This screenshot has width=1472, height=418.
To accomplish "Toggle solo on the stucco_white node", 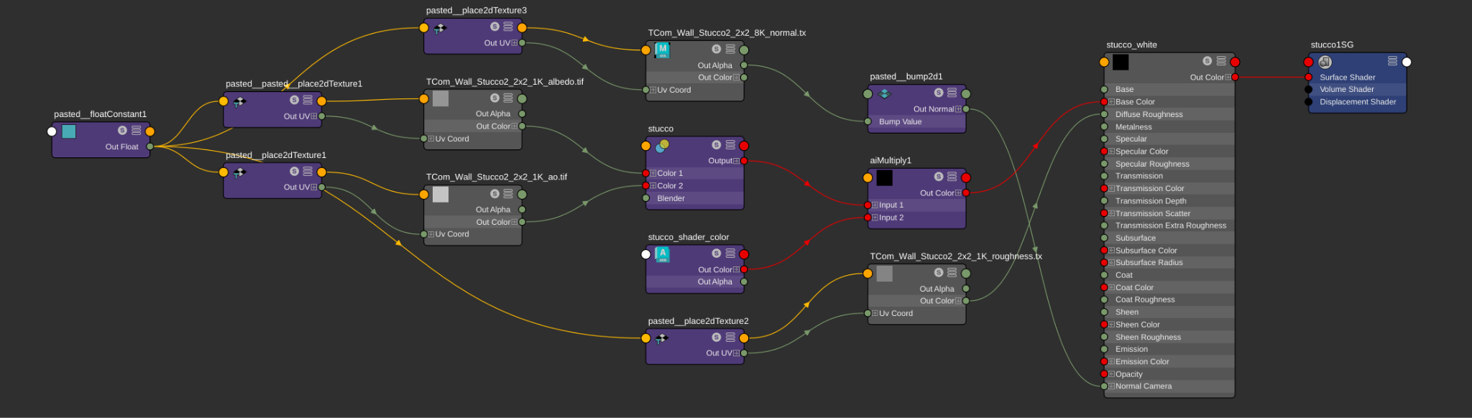I will tap(1207, 61).
